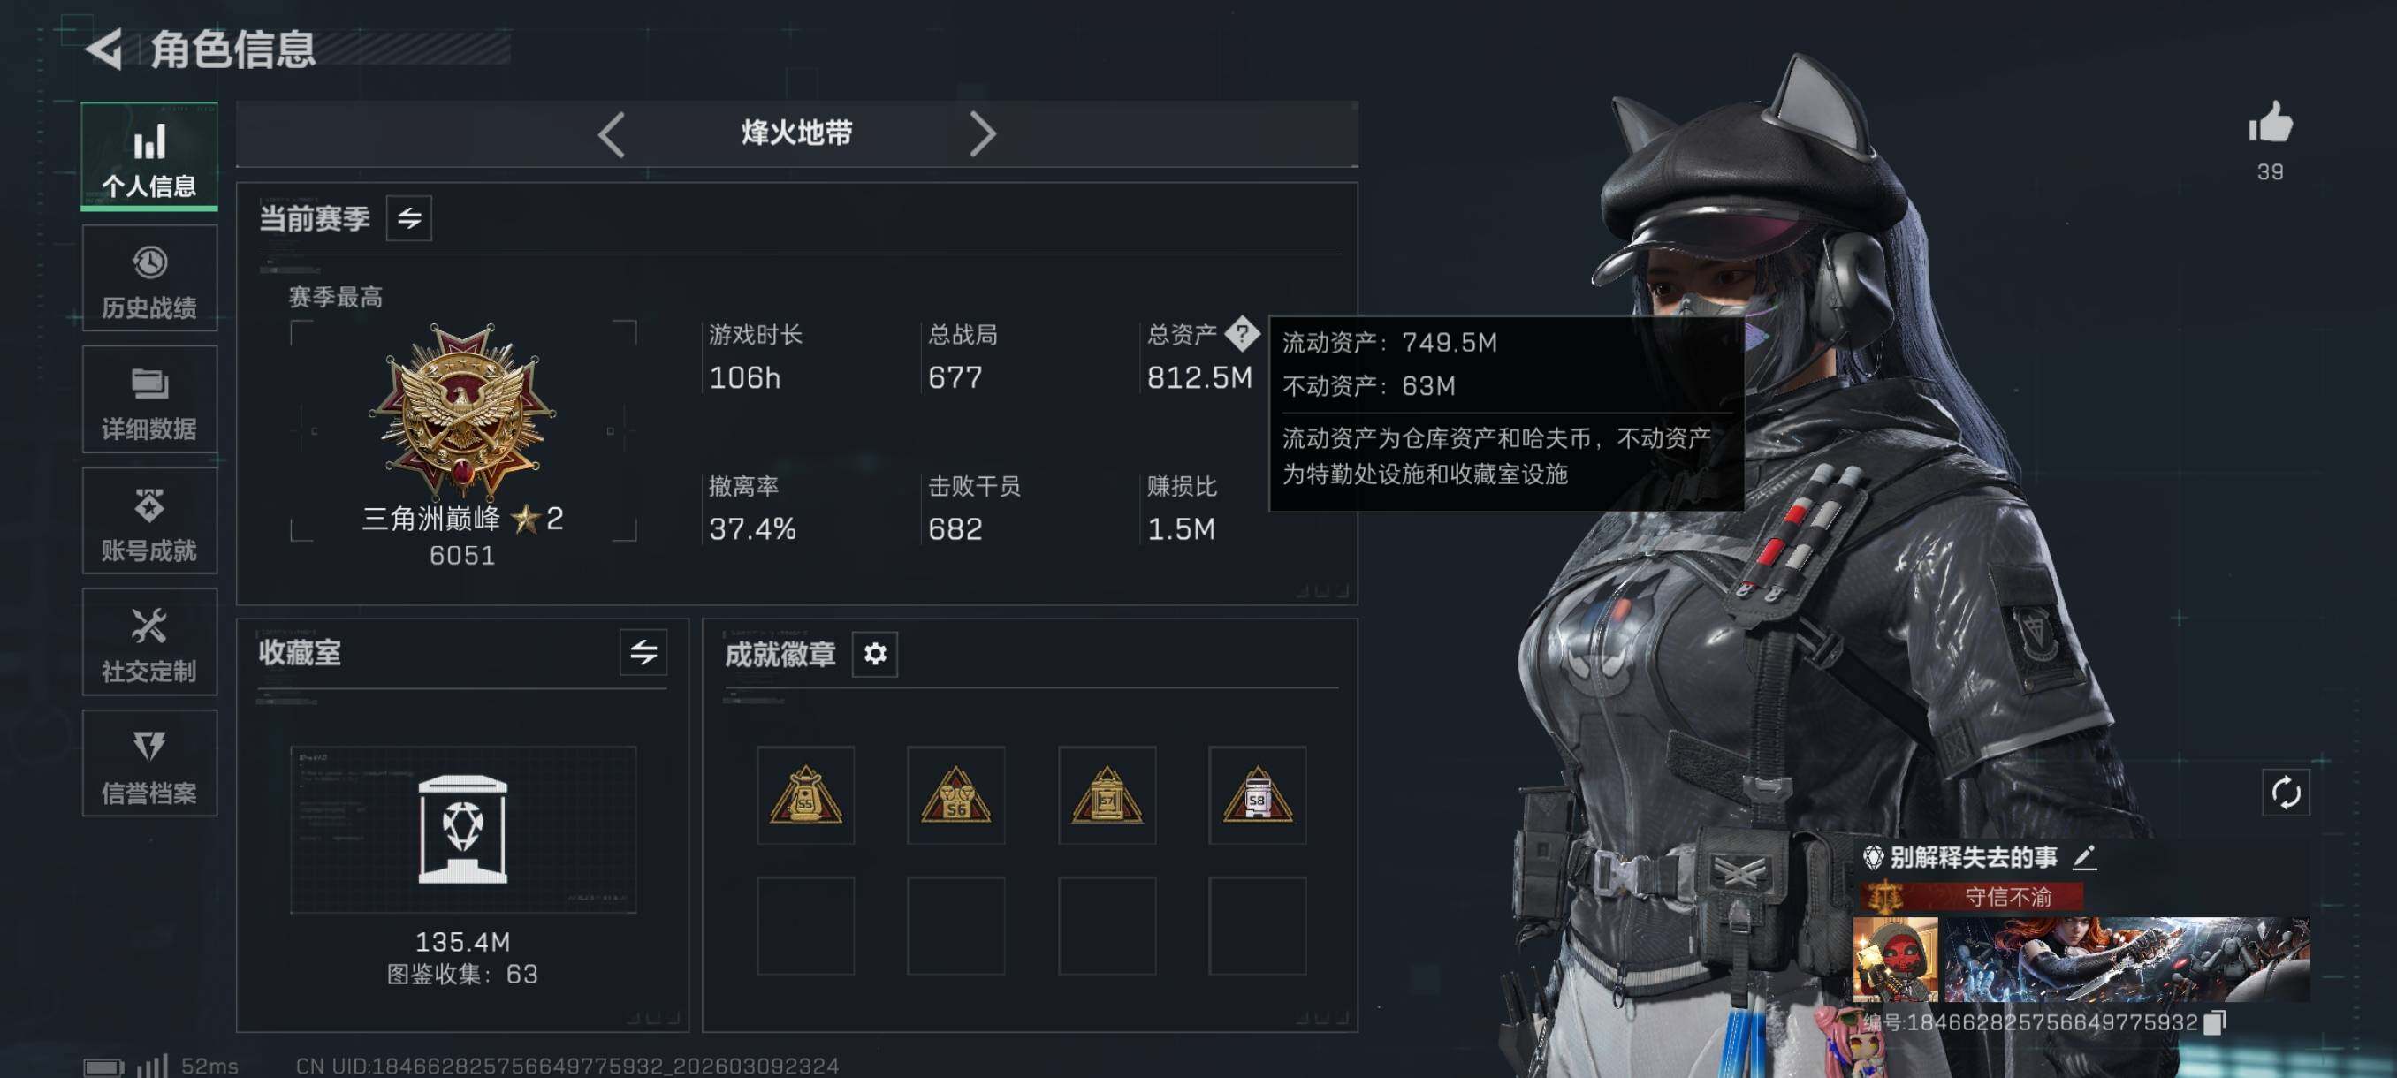Switch to previous mode from 烽火地带
The height and width of the screenshot is (1078, 2397).
coord(612,135)
